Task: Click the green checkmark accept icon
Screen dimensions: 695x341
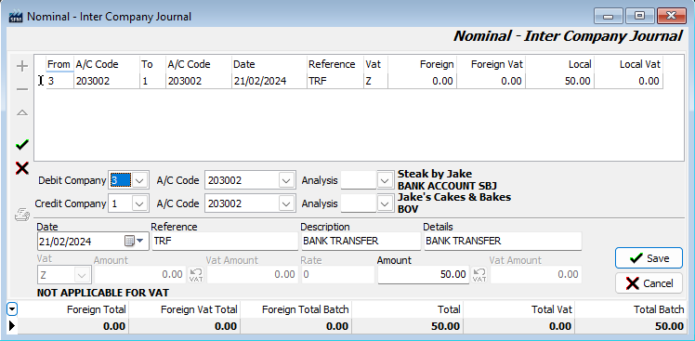Action: coord(21,145)
